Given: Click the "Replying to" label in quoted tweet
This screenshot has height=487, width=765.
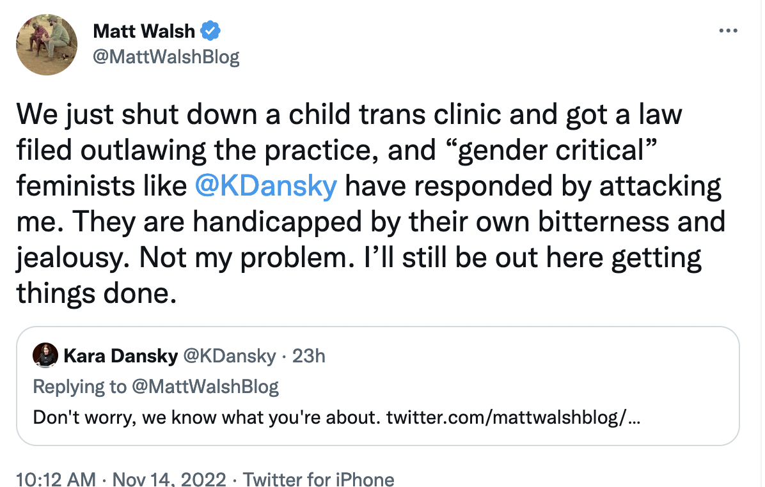Looking at the screenshot, I should point(80,387).
